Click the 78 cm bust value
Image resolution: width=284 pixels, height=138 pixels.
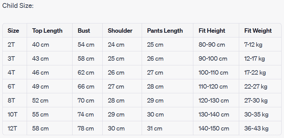86,128
